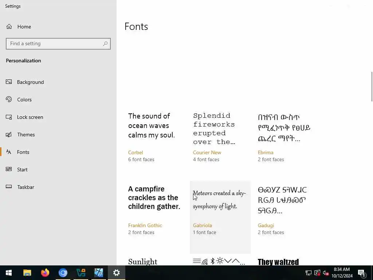Focus the Find a setting search box
373x280 pixels.
(58, 44)
